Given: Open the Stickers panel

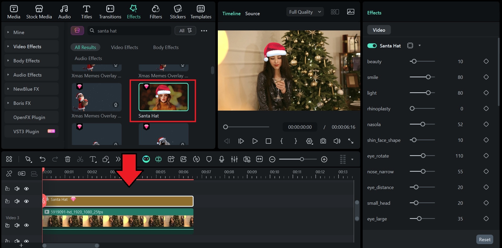Looking at the screenshot, I should 178,11.
